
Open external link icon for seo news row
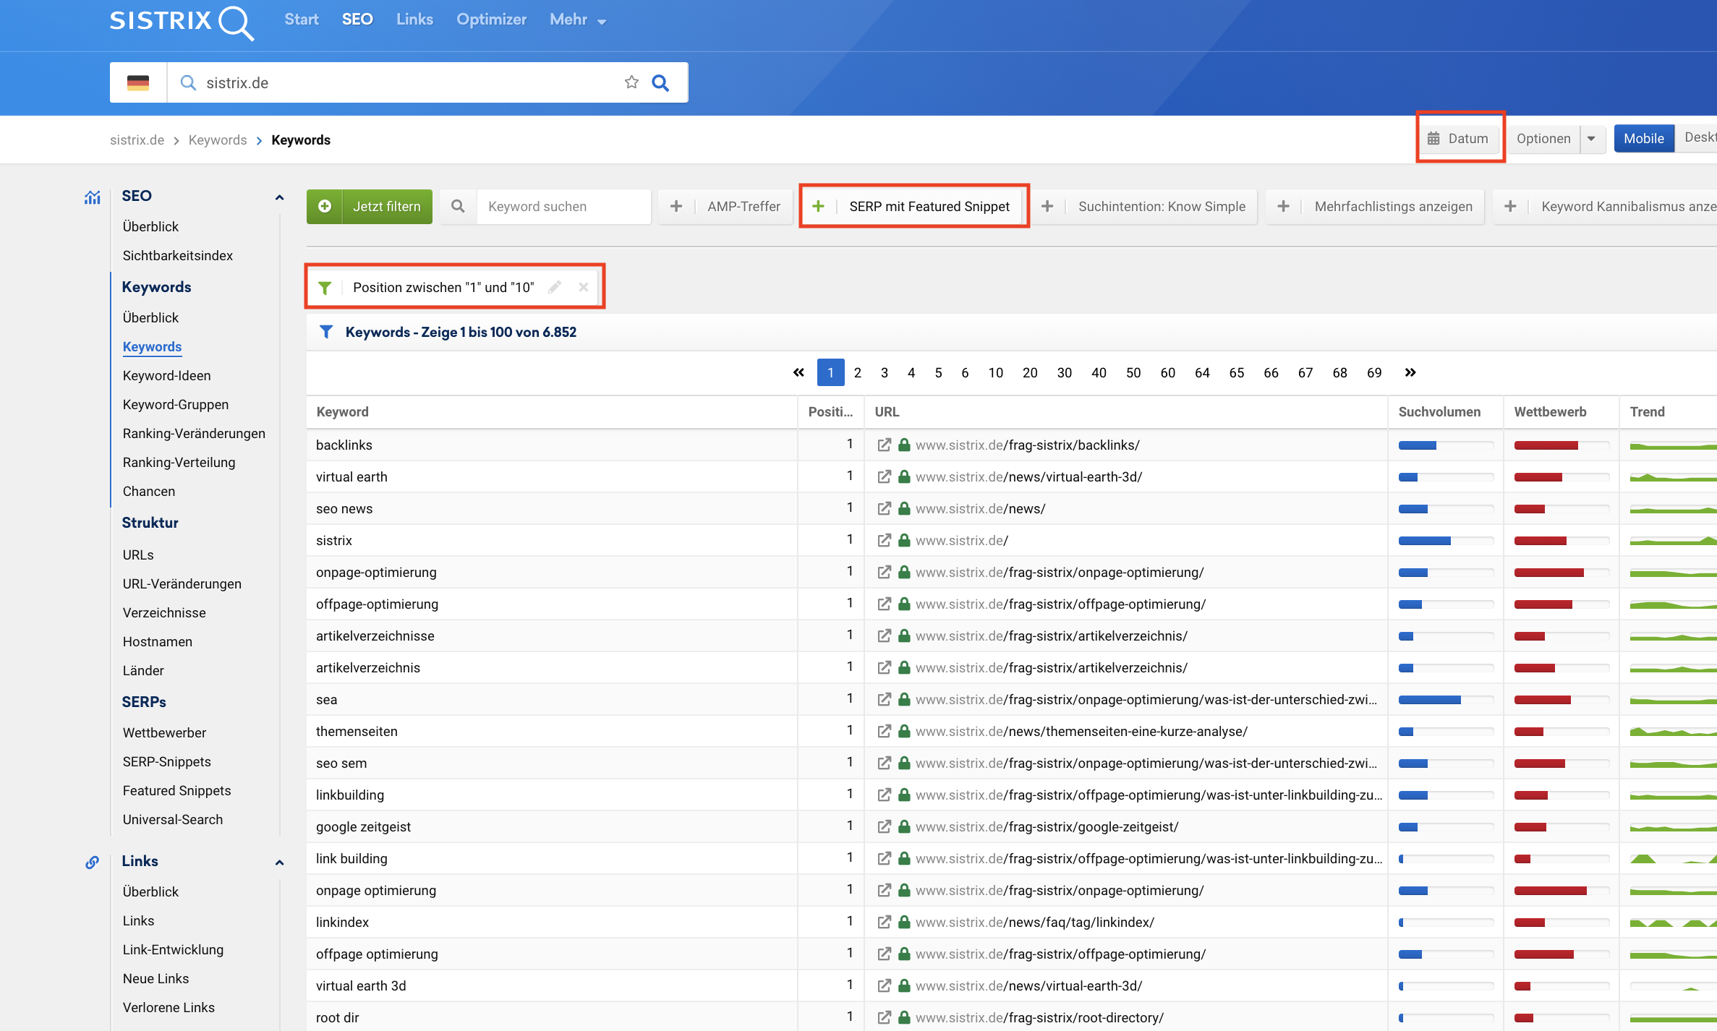click(884, 508)
